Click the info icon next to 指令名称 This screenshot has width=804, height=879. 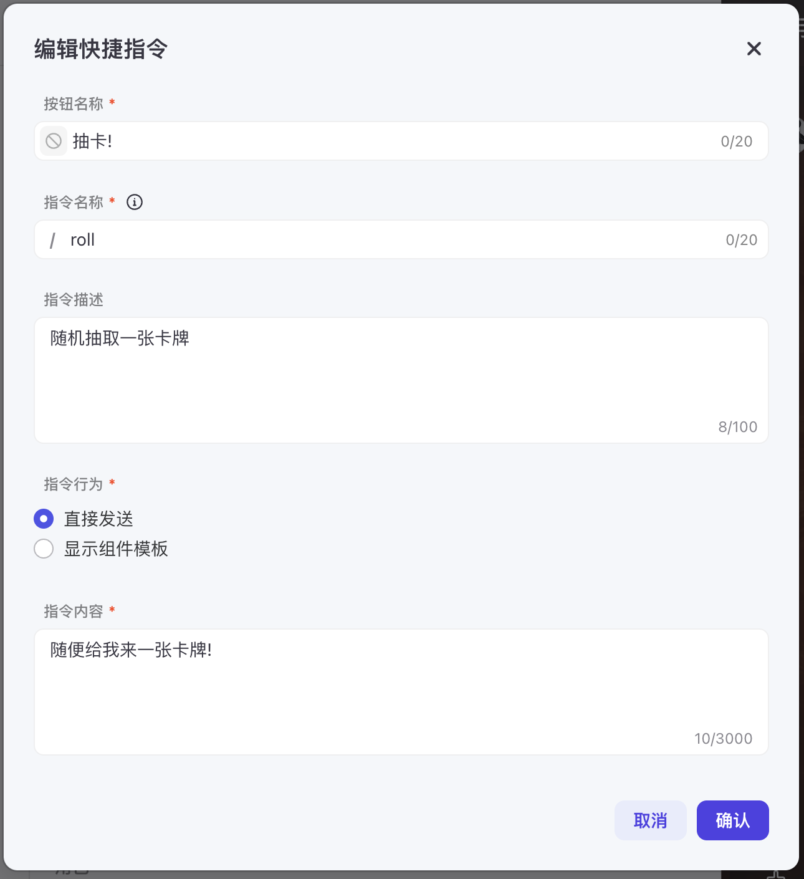pyautogui.click(x=135, y=202)
